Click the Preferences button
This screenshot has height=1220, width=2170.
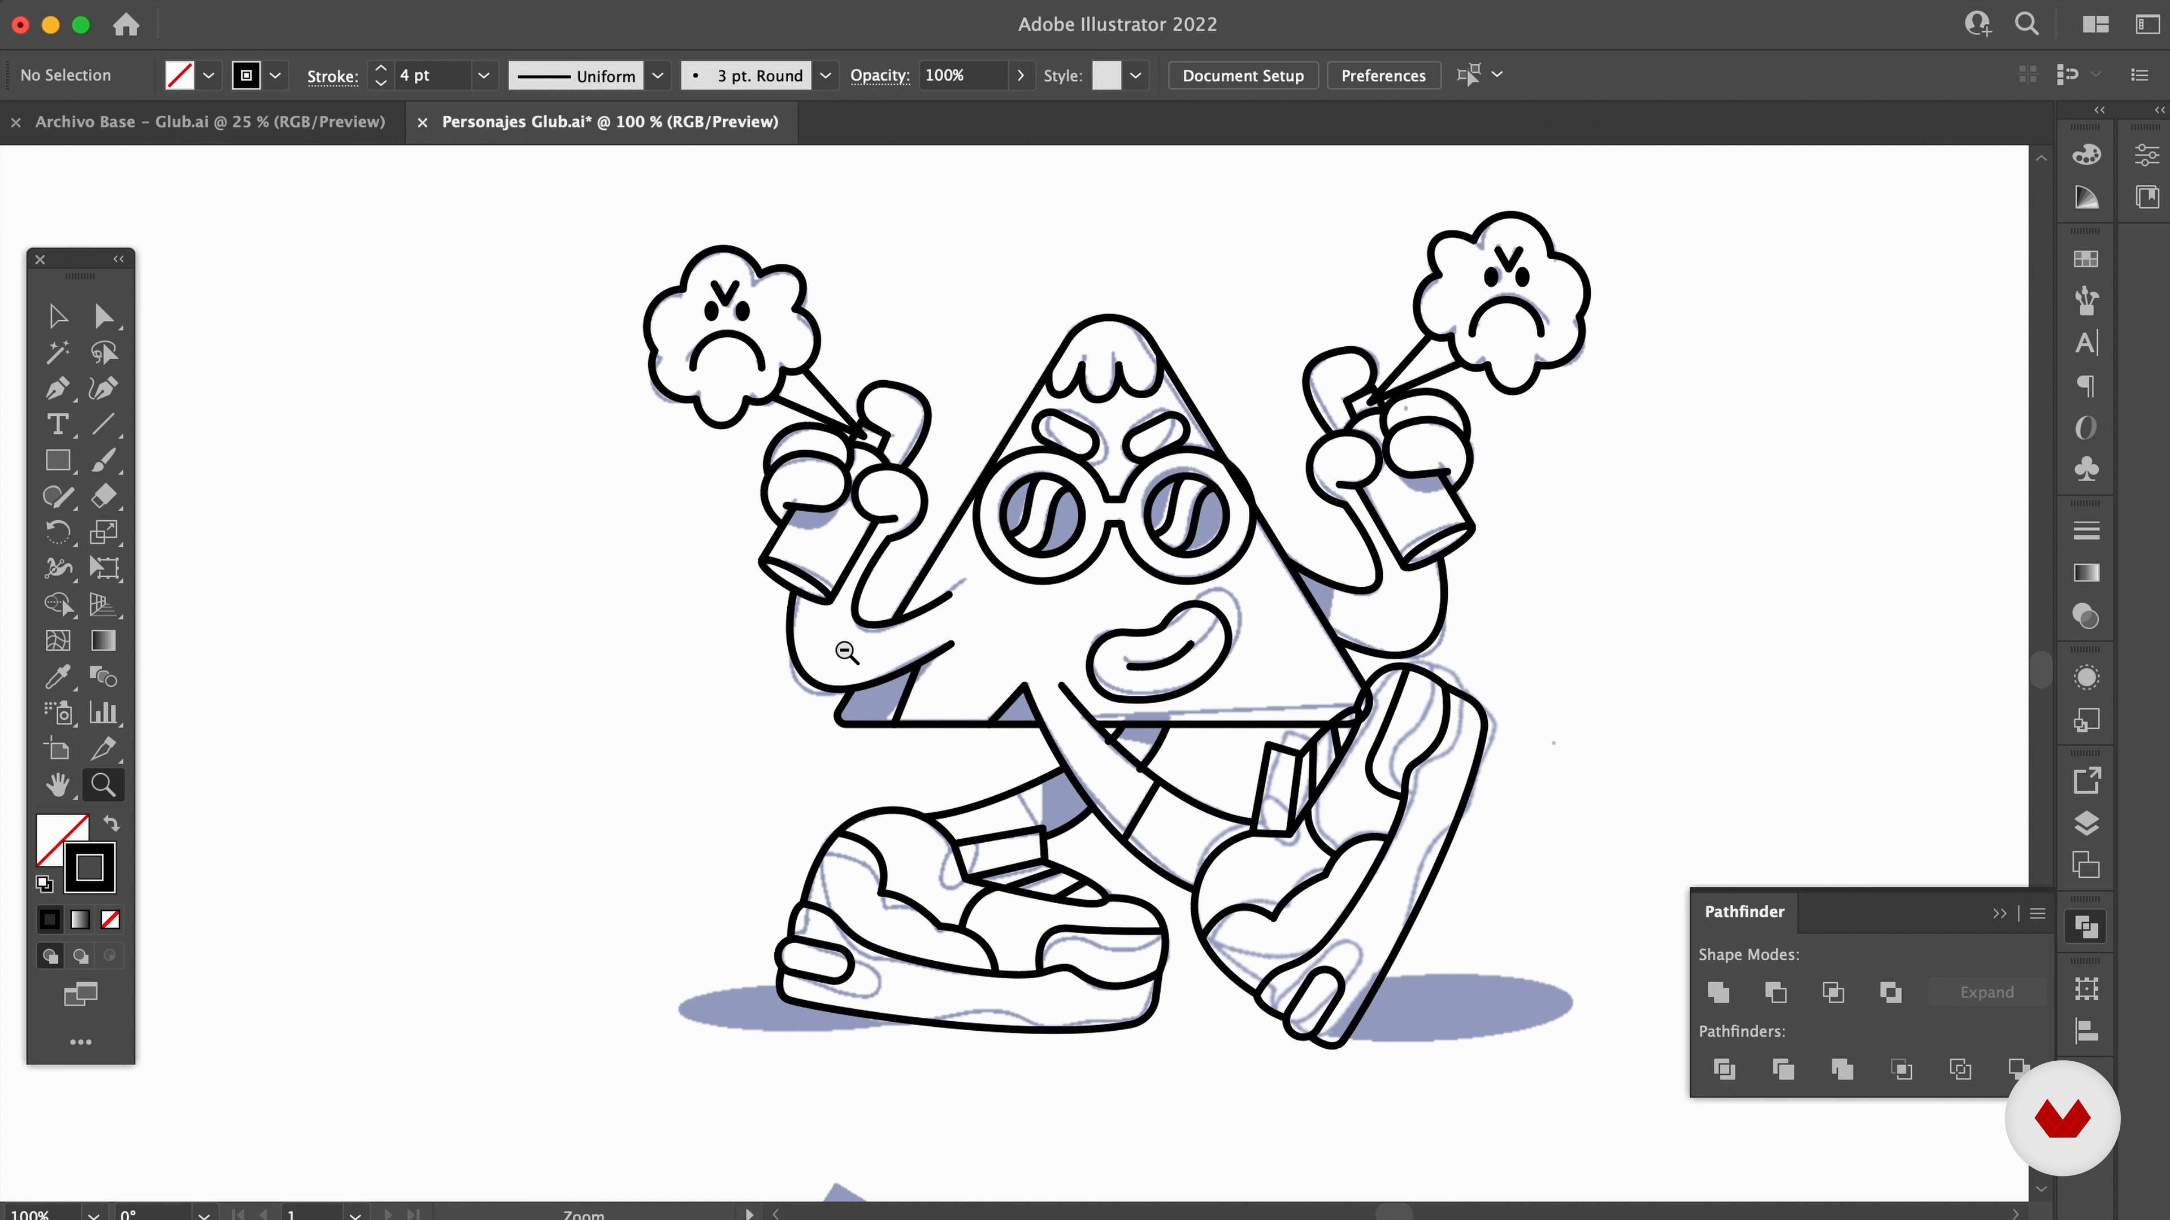tap(1383, 76)
